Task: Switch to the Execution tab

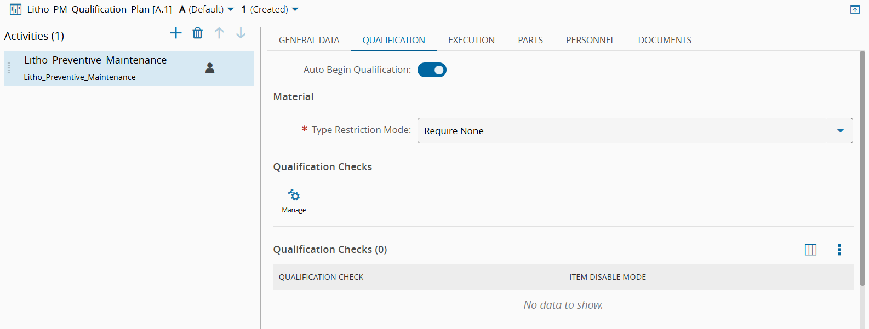Action: tap(471, 40)
